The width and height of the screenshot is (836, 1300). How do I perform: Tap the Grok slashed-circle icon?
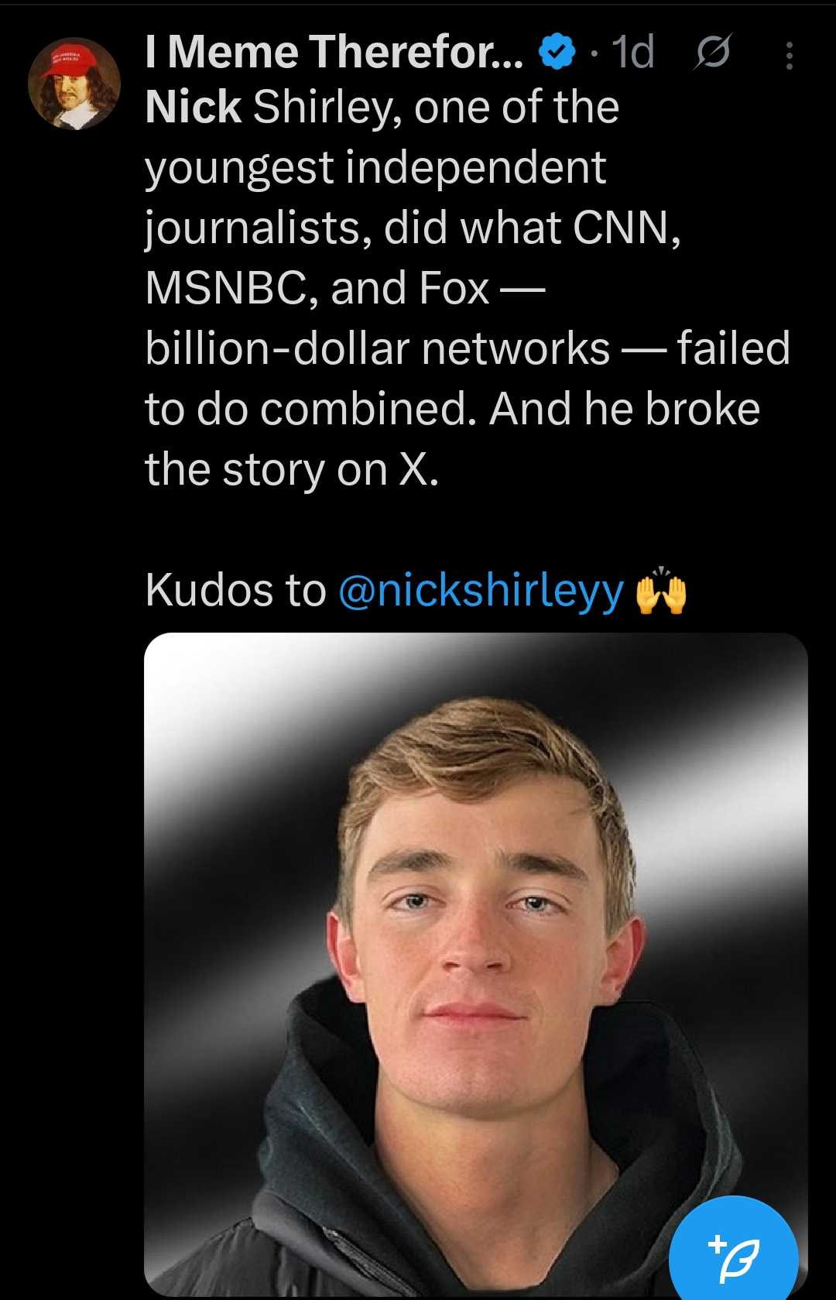pos(712,53)
